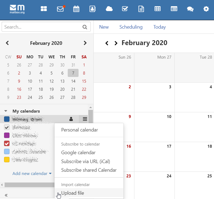Open the Mail envelope icon

[x=60, y=9]
